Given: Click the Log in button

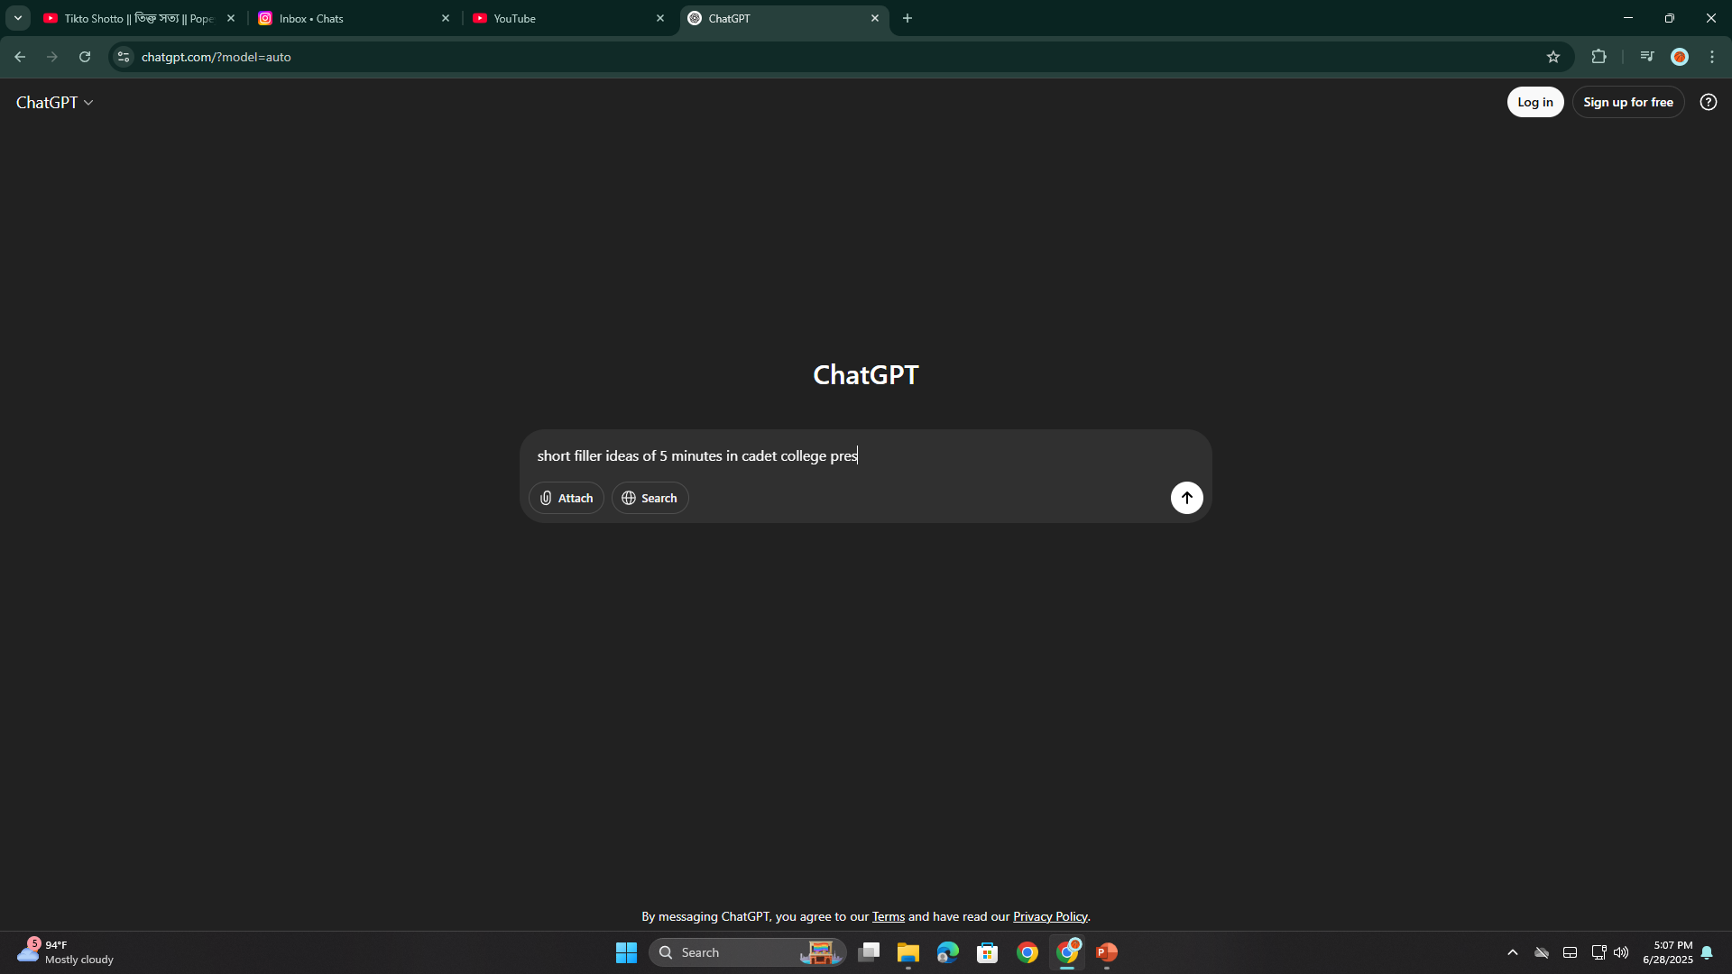Looking at the screenshot, I should [1534, 102].
